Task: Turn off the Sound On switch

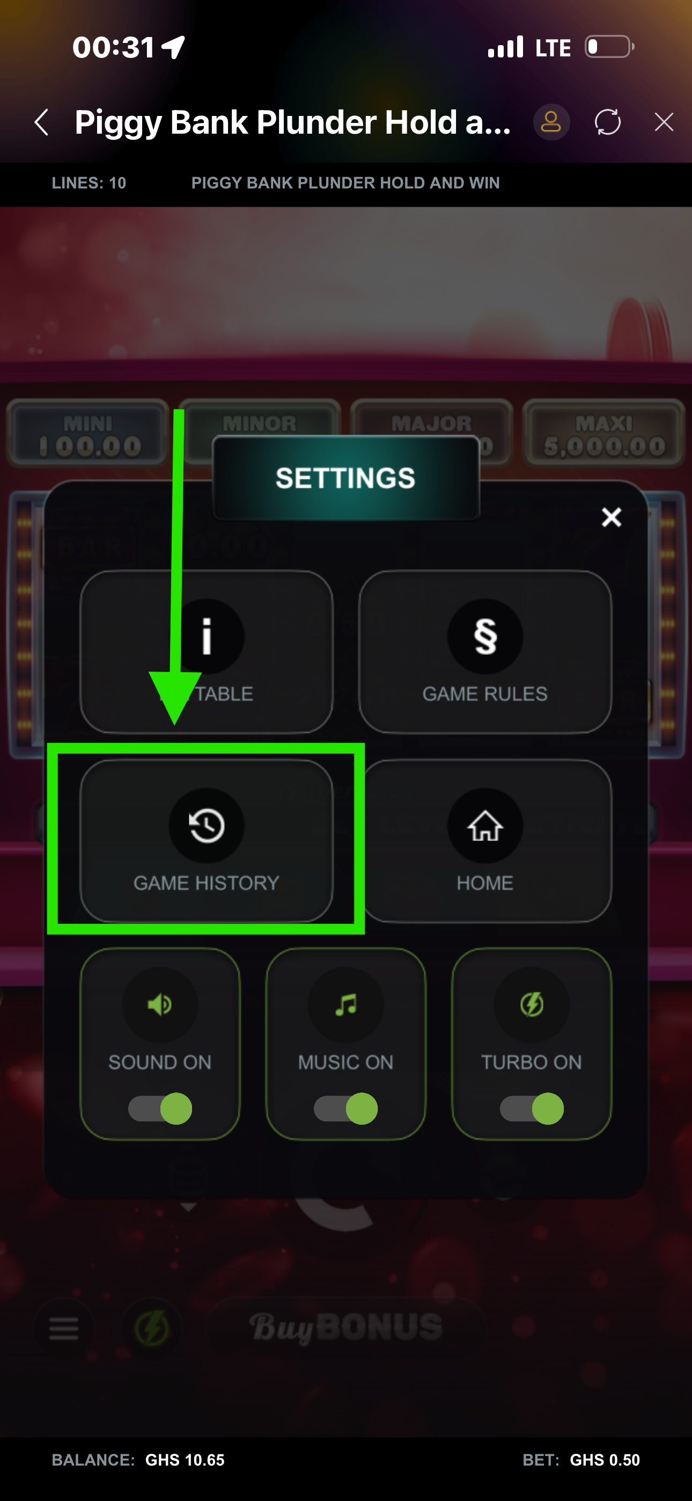Action: 160,1108
